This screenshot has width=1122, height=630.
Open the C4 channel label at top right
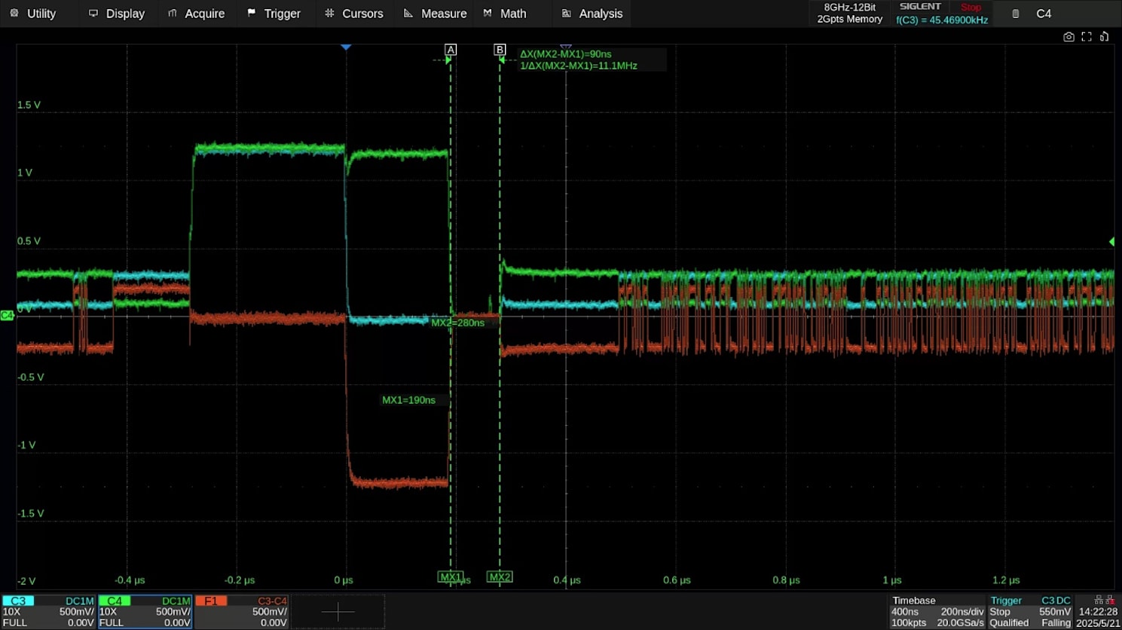[1044, 14]
